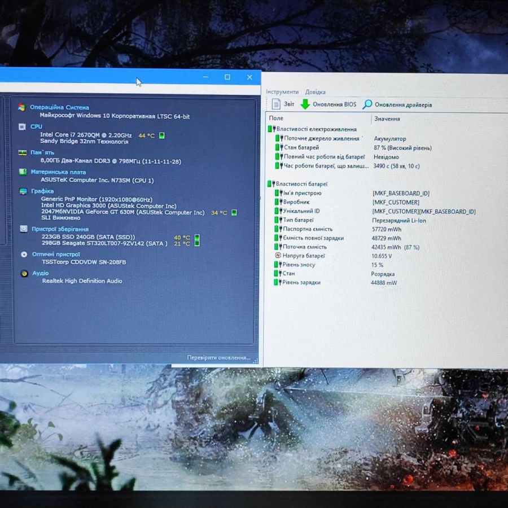
Task: Click the CPU temperature indicator next to 44 °C
Action: (161, 135)
